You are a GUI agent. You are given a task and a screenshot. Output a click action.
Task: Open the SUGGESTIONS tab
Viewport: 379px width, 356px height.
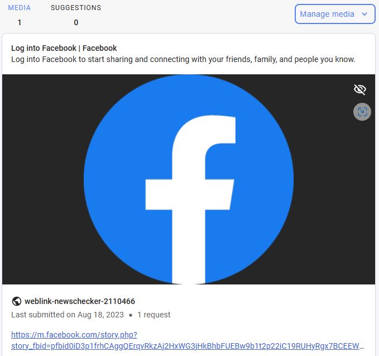(x=76, y=8)
